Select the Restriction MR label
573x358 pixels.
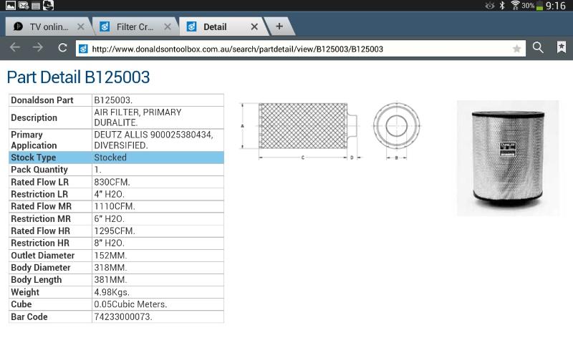41,219
